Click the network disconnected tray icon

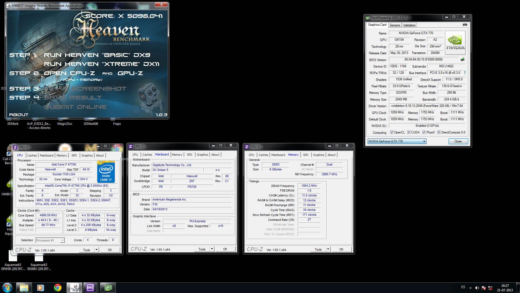coord(490,288)
